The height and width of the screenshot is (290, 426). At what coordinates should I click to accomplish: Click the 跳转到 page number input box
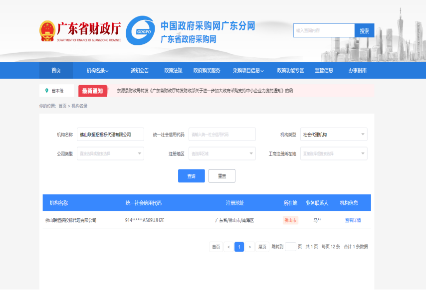(x=290, y=247)
